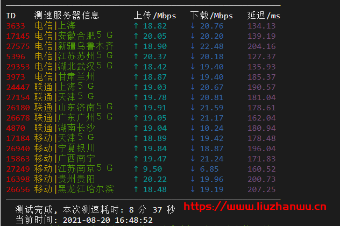This screenshot has height=226, width=340.
Task: Click upload value 20.37
Action: 155,56
